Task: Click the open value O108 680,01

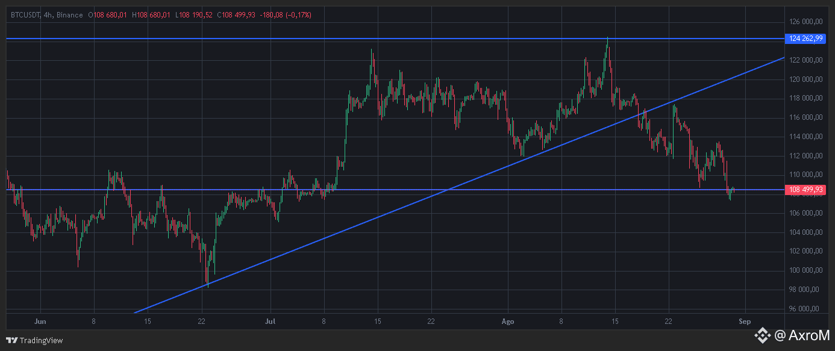Action: [x=107, y=14]
